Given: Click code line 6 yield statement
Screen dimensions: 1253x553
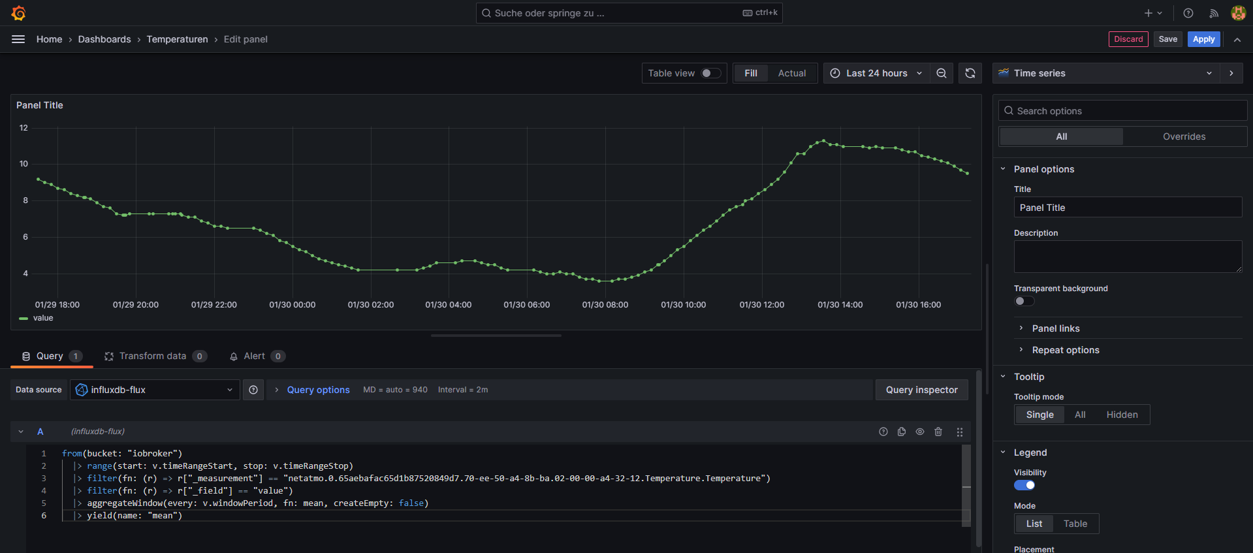Looking at the screenshot, I should coord(129,516).
